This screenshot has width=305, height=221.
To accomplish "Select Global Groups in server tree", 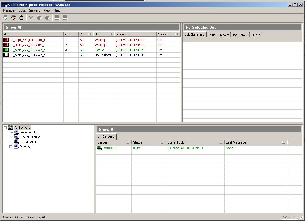I will pos(30,137).
